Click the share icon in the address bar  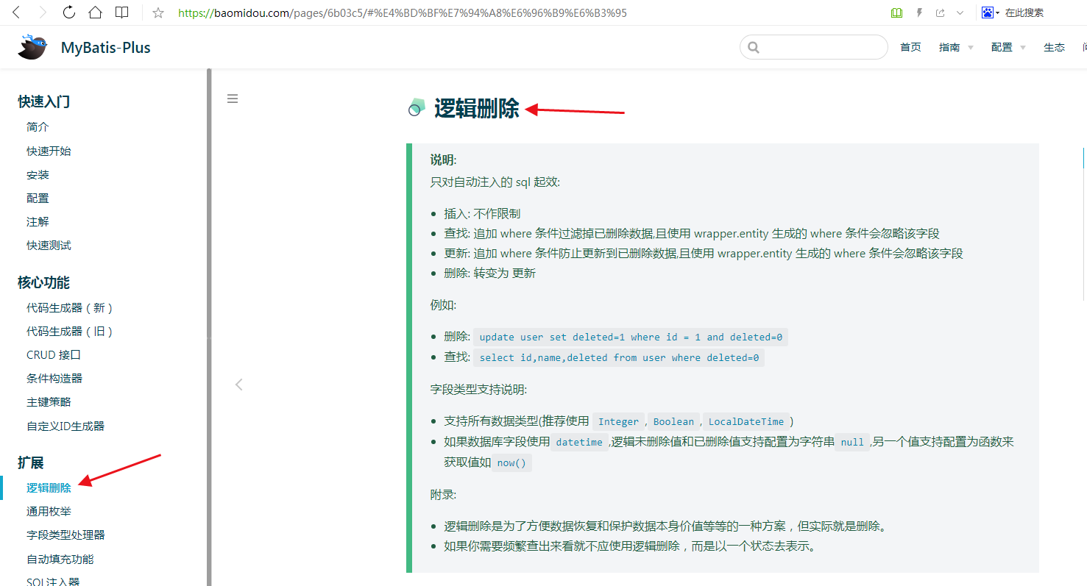pos(941,12)
